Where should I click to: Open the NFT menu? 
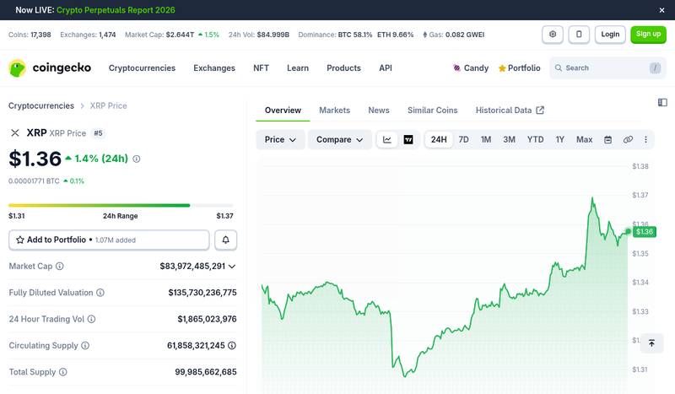(261, 68)
